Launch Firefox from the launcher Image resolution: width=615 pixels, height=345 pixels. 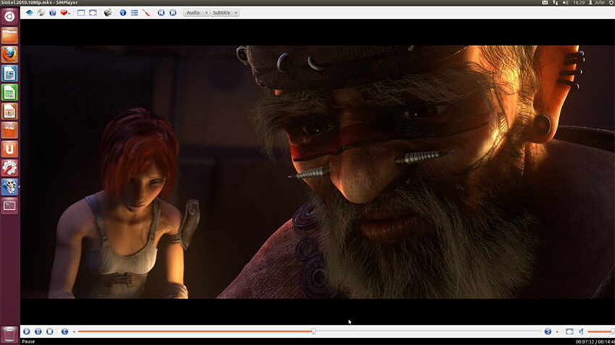[x=9, y=54]
